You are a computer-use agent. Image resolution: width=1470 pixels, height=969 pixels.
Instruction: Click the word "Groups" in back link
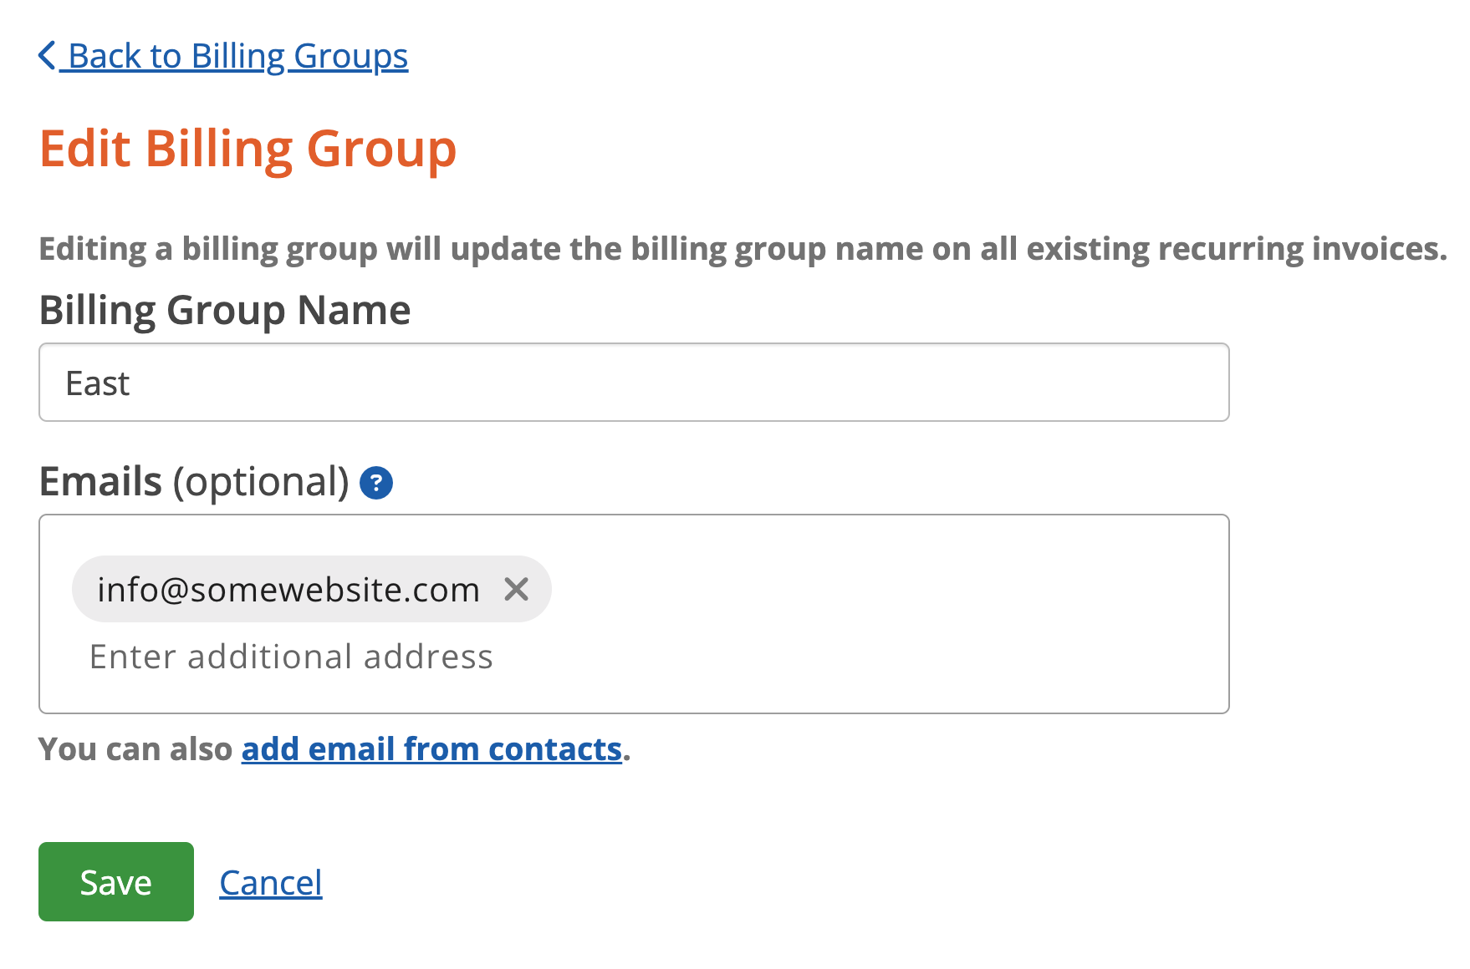click(x=351, y=57)
